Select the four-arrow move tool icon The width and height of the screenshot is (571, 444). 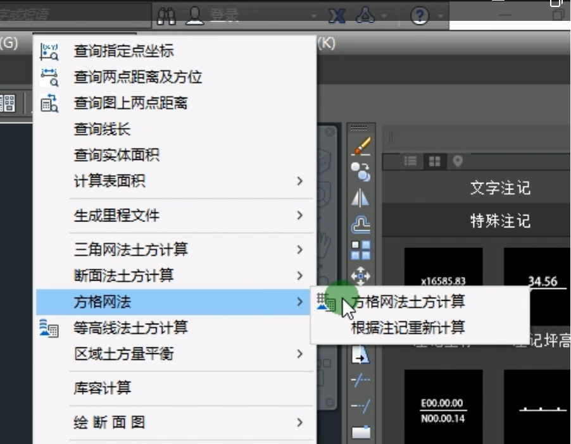click(360, 276)
